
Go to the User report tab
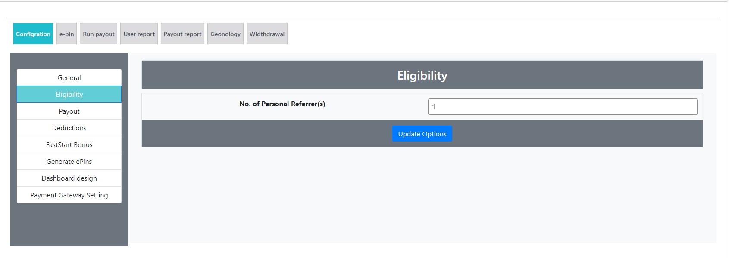point(139,34)
